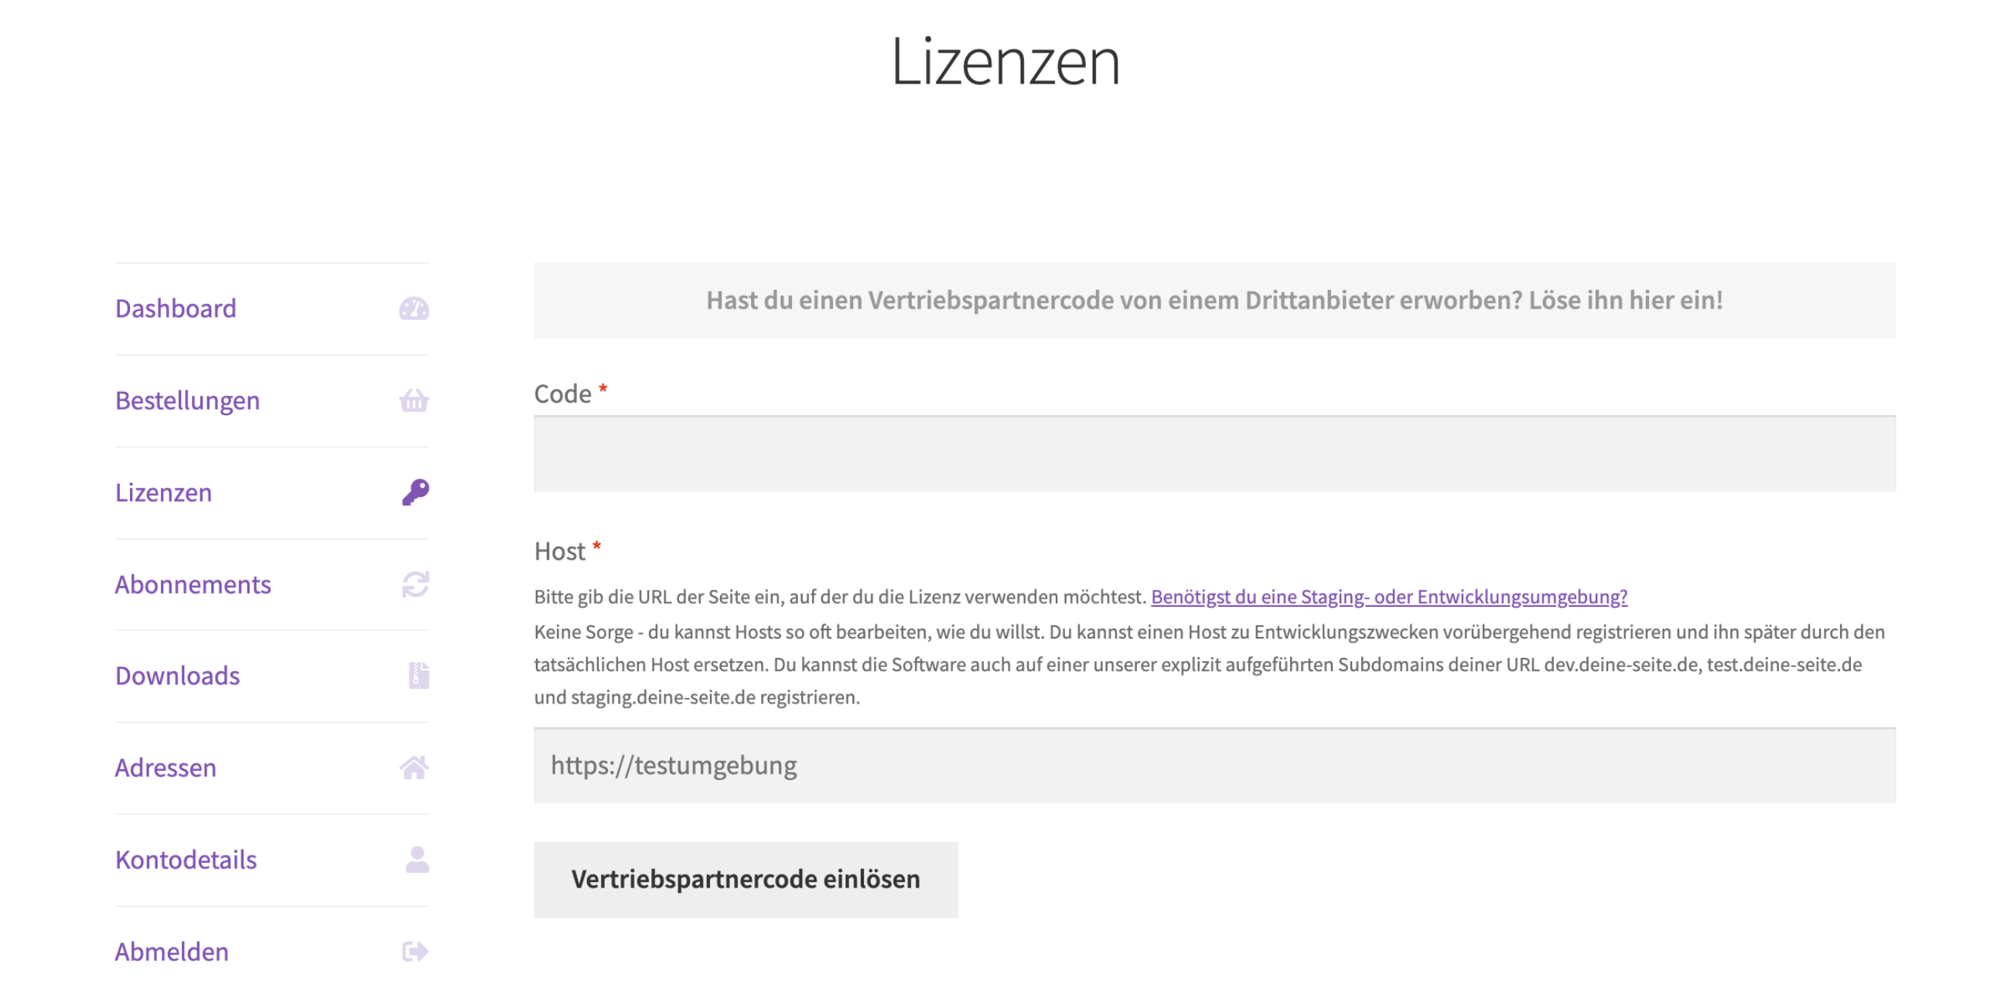Open Kontodetails in the sidebar
The image size is (2011, 988).
[x=186, y=859]
